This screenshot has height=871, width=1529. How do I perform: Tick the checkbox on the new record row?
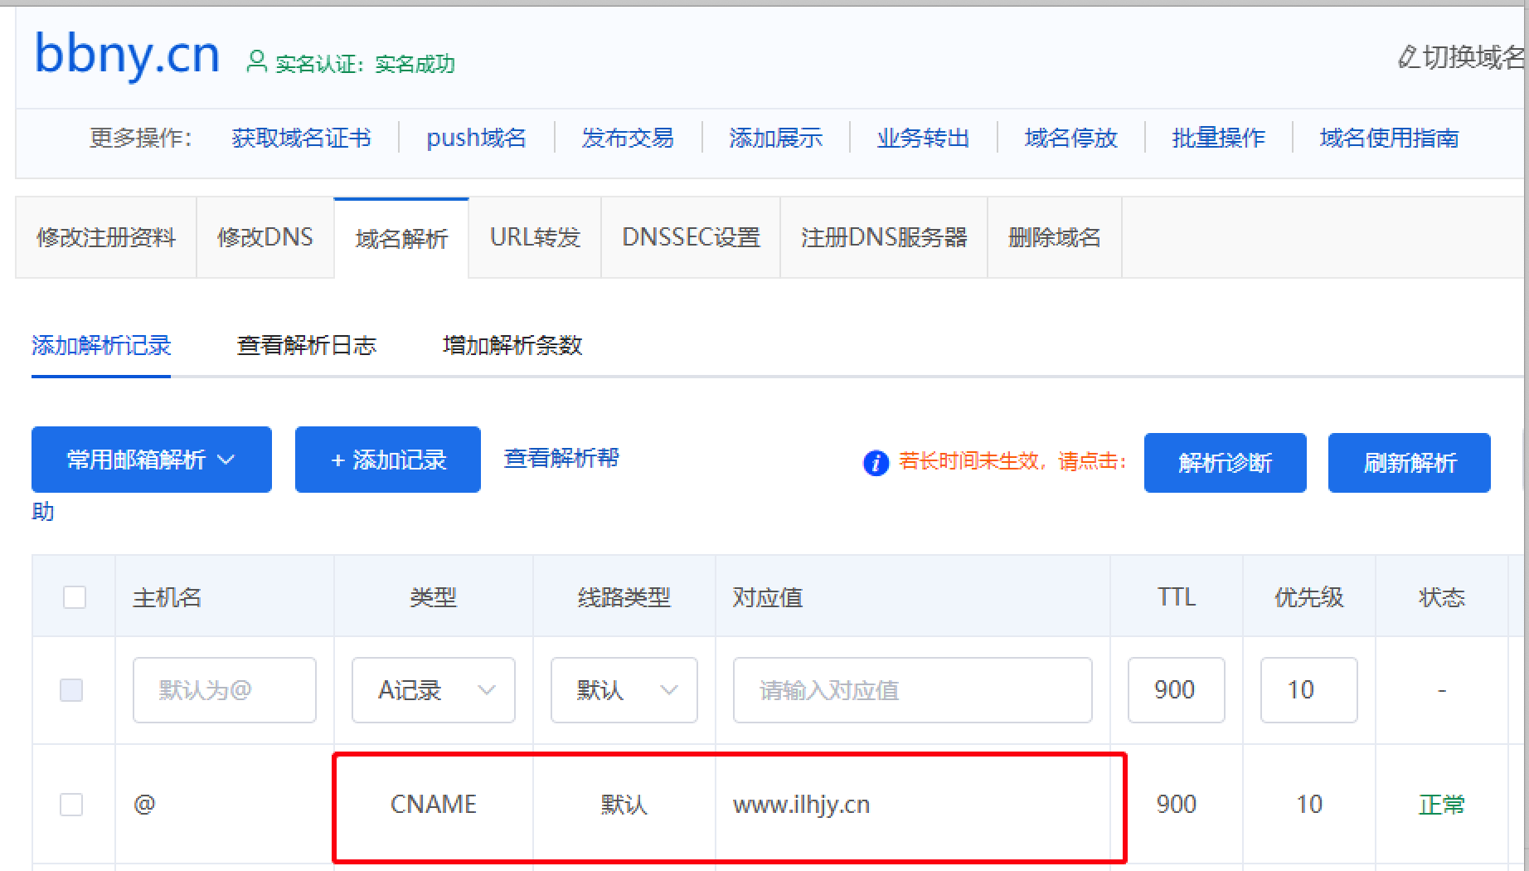click(71, 690)
